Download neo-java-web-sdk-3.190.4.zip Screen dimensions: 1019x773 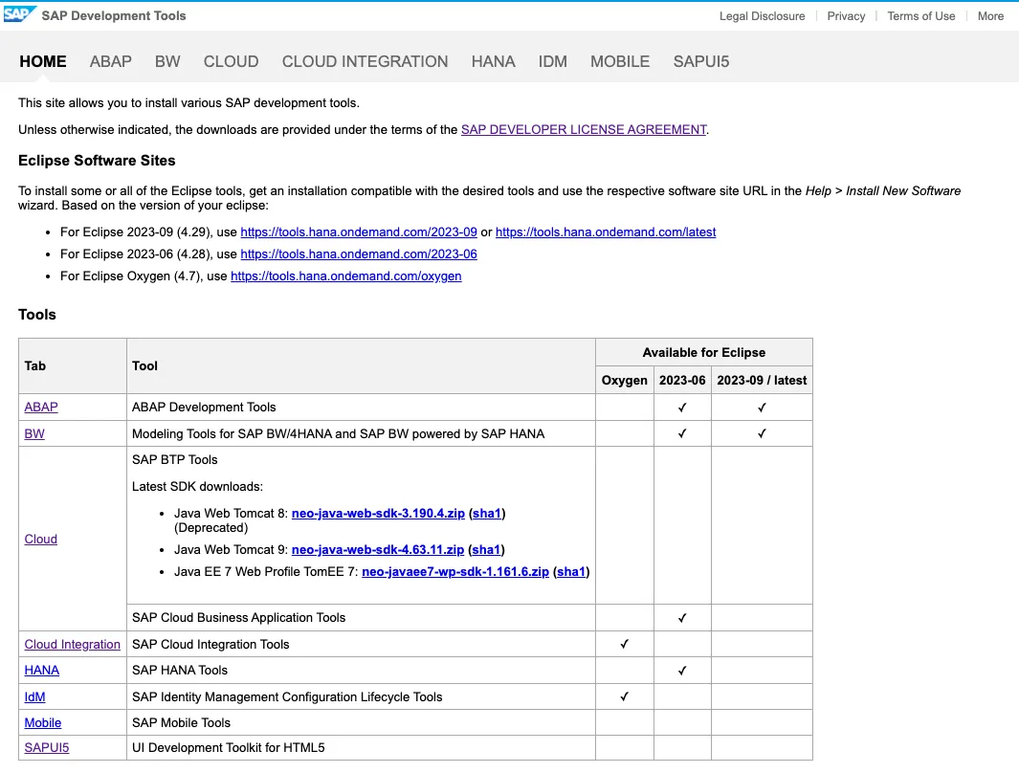(378, 514)
